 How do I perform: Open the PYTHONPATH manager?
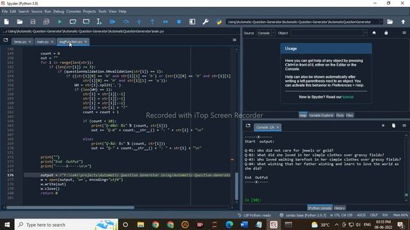coord(219,22)
